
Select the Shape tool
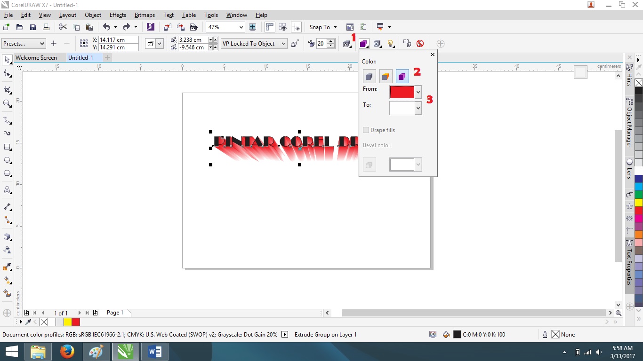[7, 73]
